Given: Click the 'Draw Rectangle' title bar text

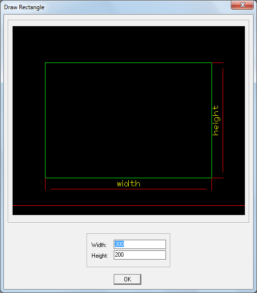Looking at the screenshot, I should coord(24,7).
